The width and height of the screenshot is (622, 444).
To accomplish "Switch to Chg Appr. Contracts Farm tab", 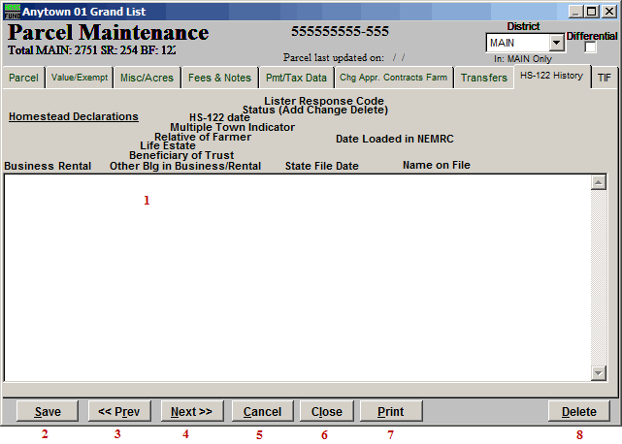I will point(395,78).
